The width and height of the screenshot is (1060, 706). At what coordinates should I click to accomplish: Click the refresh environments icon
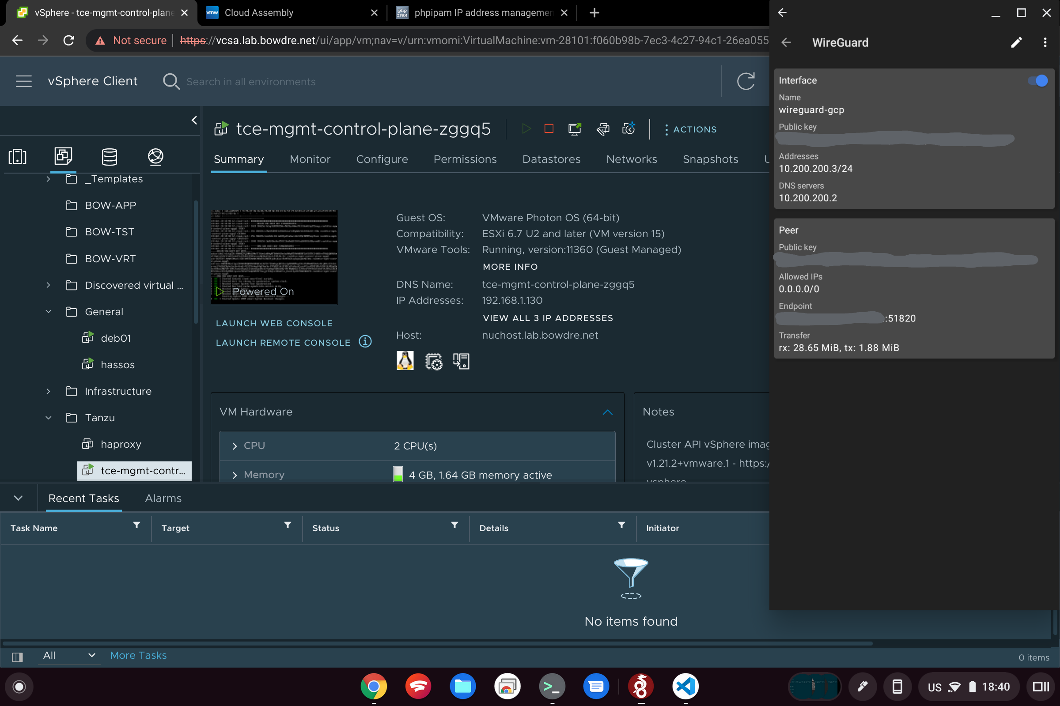(746, 81)
